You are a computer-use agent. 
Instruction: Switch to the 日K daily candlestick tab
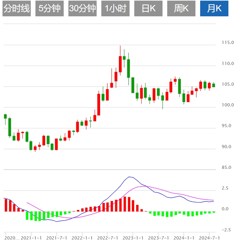[148, 8]
